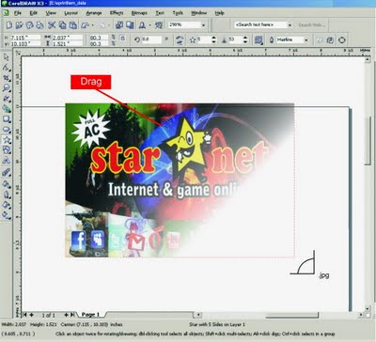Select the Smart Fill tool
The image size is (376, 342).
point(7,109)
